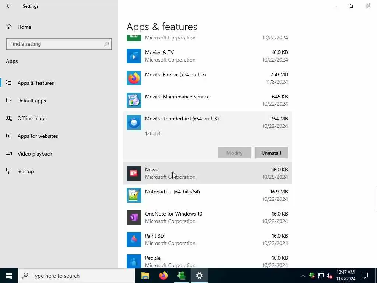Click the taskbar search box

pyautogui.click(x=77, y=276)
